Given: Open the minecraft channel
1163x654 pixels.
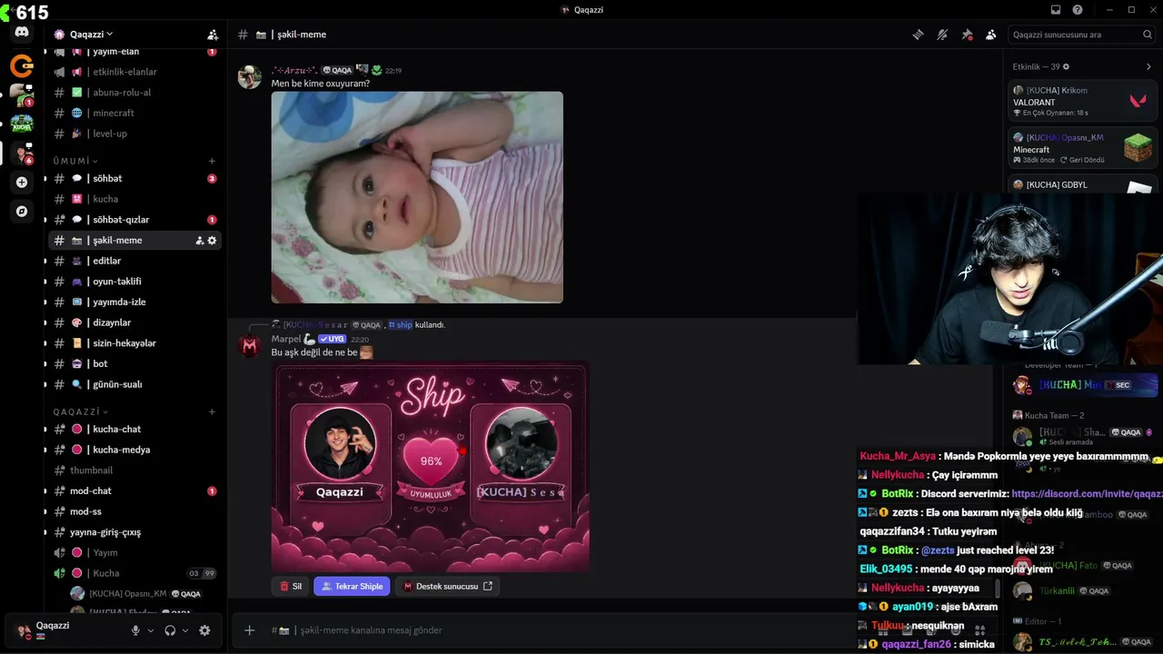Looking at the screenshot, I should 134,113.
